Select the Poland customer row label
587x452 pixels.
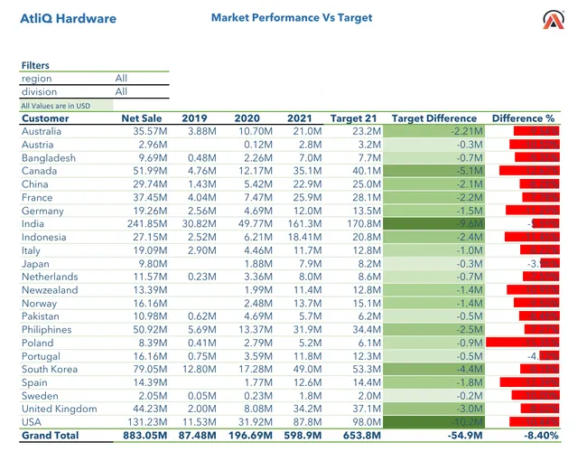click(x=37, y=343)
